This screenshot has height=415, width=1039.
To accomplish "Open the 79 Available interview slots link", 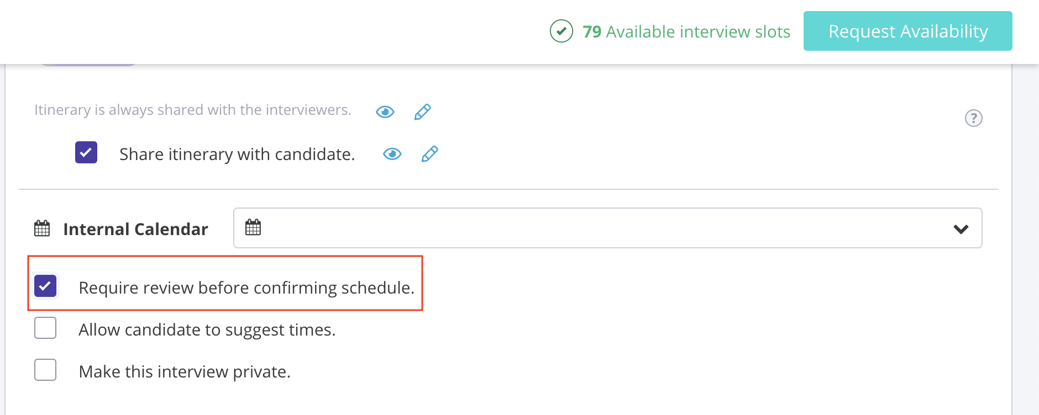I will (x=686, y=32).
